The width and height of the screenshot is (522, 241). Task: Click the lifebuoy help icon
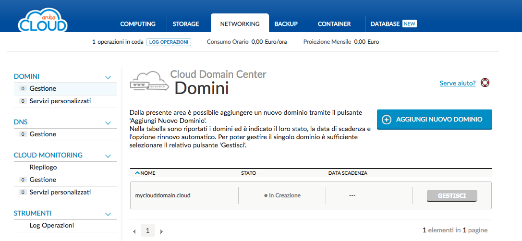[x=485, y=83]
